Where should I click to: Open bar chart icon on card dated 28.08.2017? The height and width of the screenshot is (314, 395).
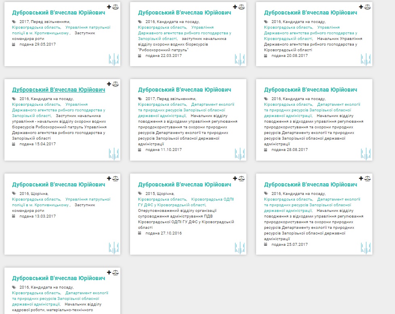coord(366,153)
